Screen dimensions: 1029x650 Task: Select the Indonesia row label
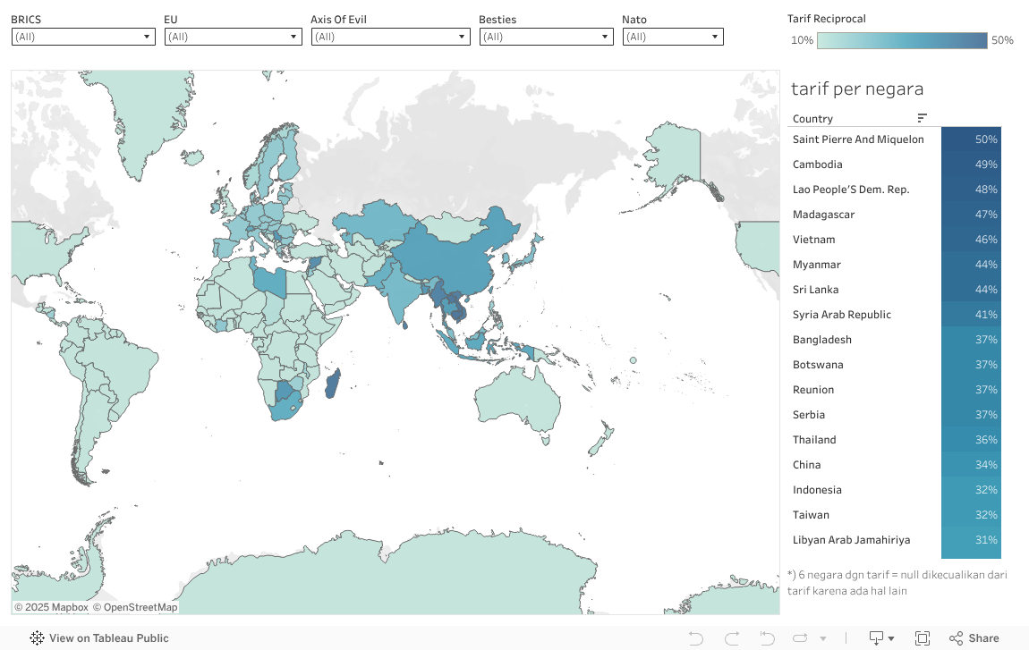[816, 489]
